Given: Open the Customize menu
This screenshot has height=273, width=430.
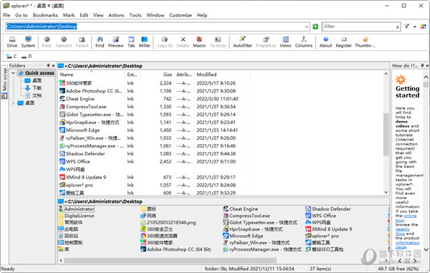Looking at the screenshot, I should pos(181,15).
